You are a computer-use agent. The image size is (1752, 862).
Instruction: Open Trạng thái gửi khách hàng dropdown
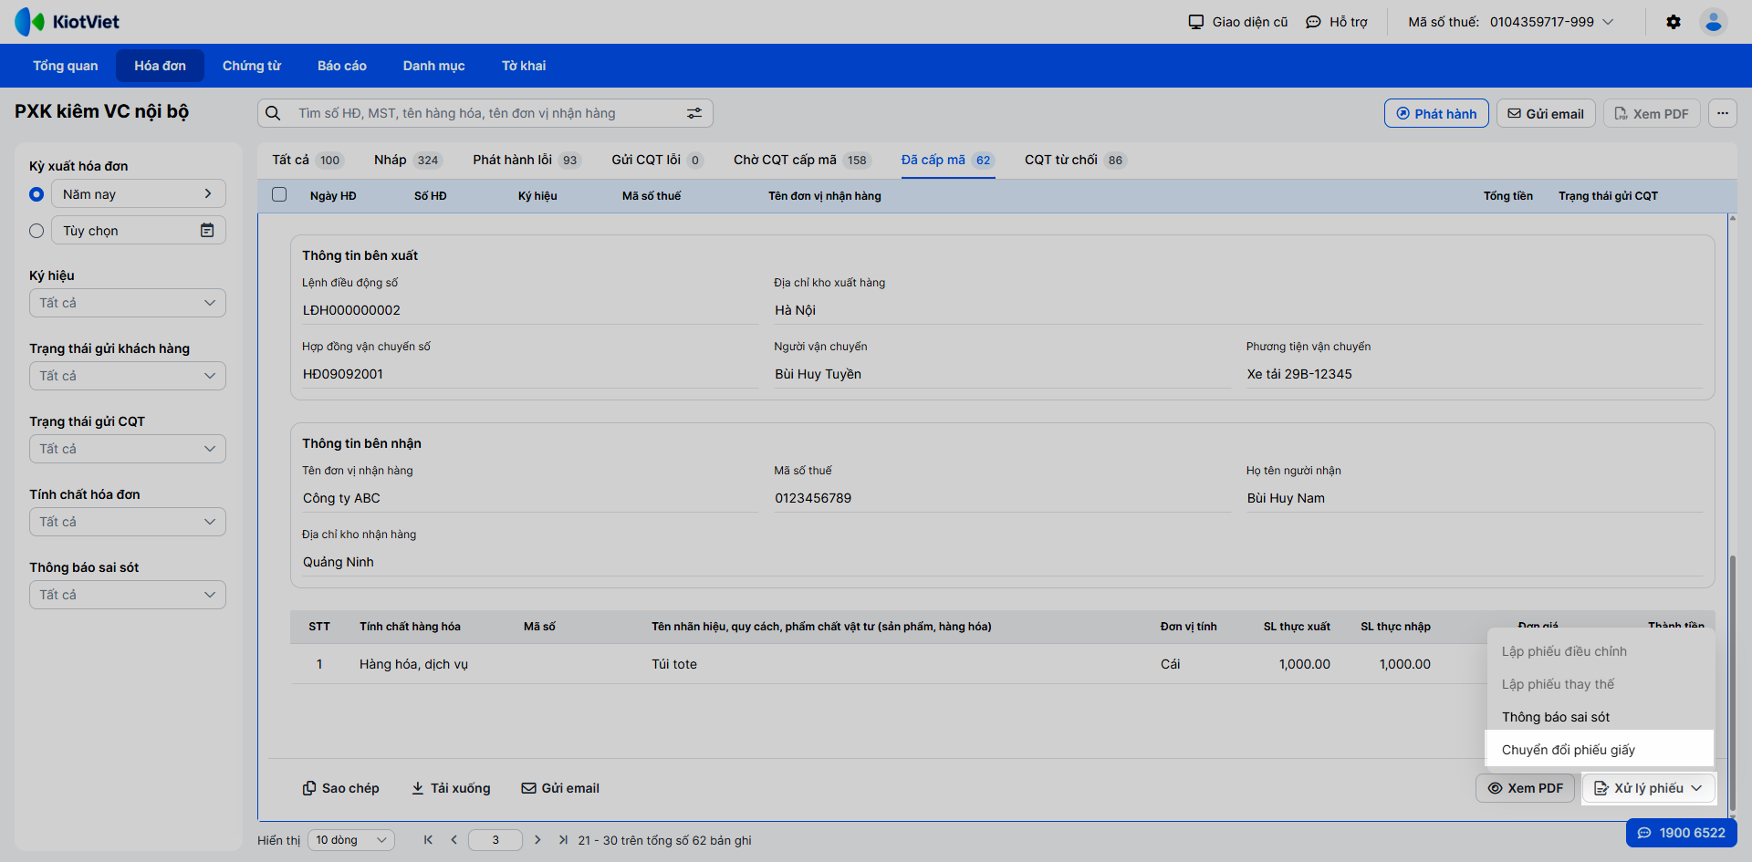click(x=128, y=376)
